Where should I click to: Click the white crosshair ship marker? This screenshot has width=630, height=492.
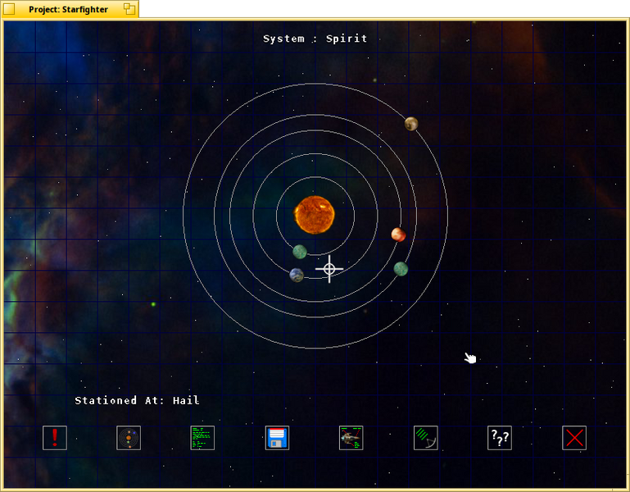[x=329, y=269]
